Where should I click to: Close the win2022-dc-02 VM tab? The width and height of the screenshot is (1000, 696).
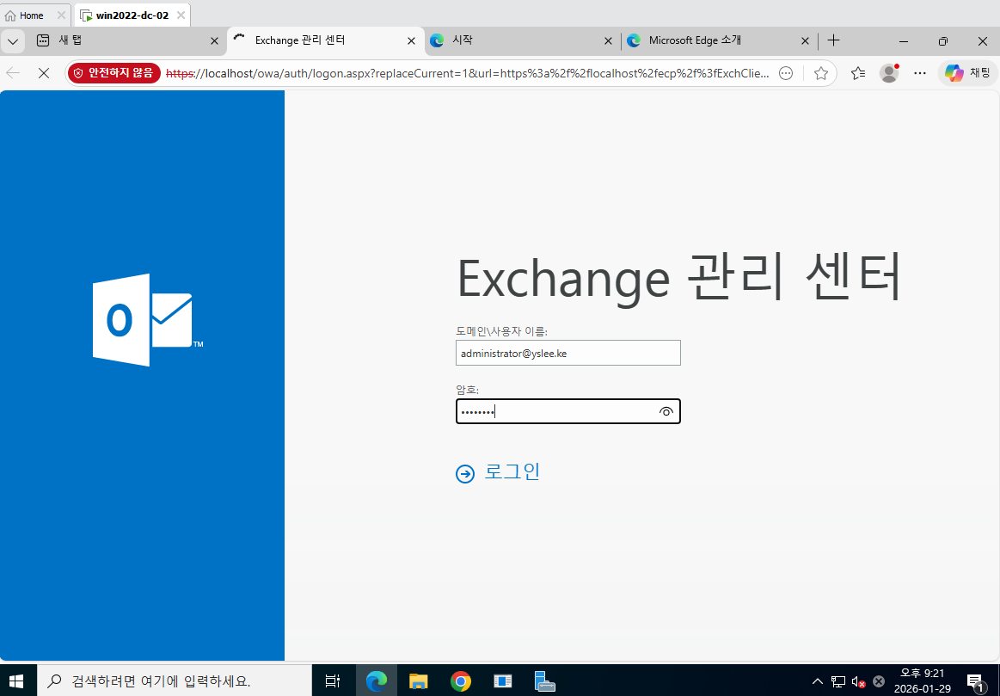click(181, 15)
